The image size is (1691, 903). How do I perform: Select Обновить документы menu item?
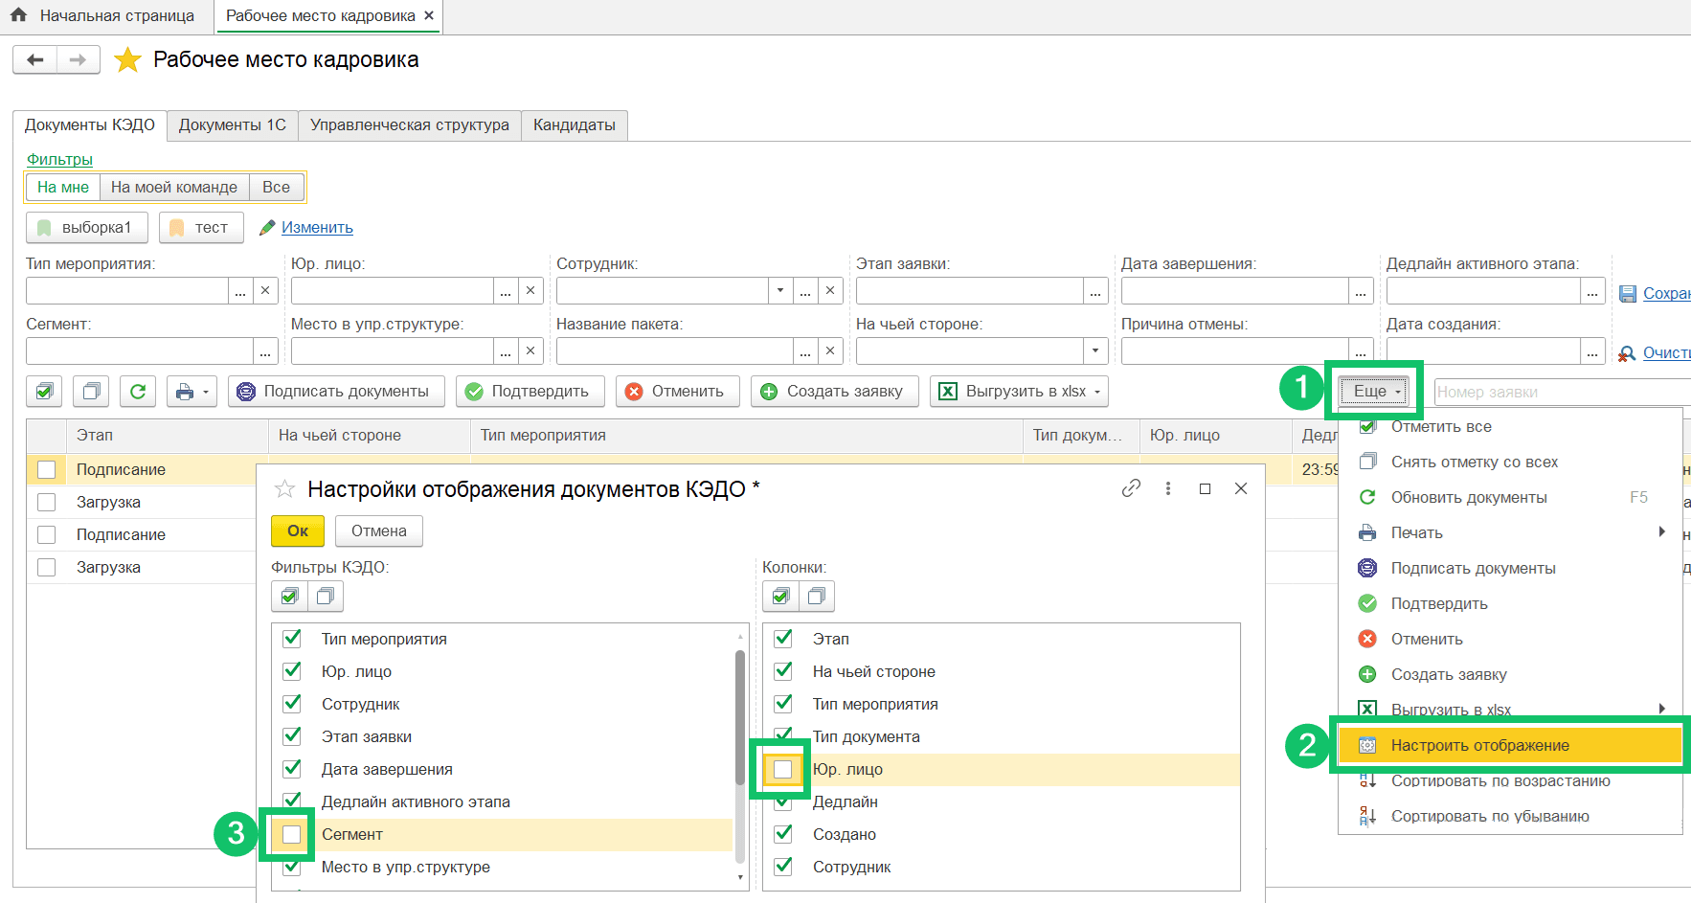pos(1510,497)
